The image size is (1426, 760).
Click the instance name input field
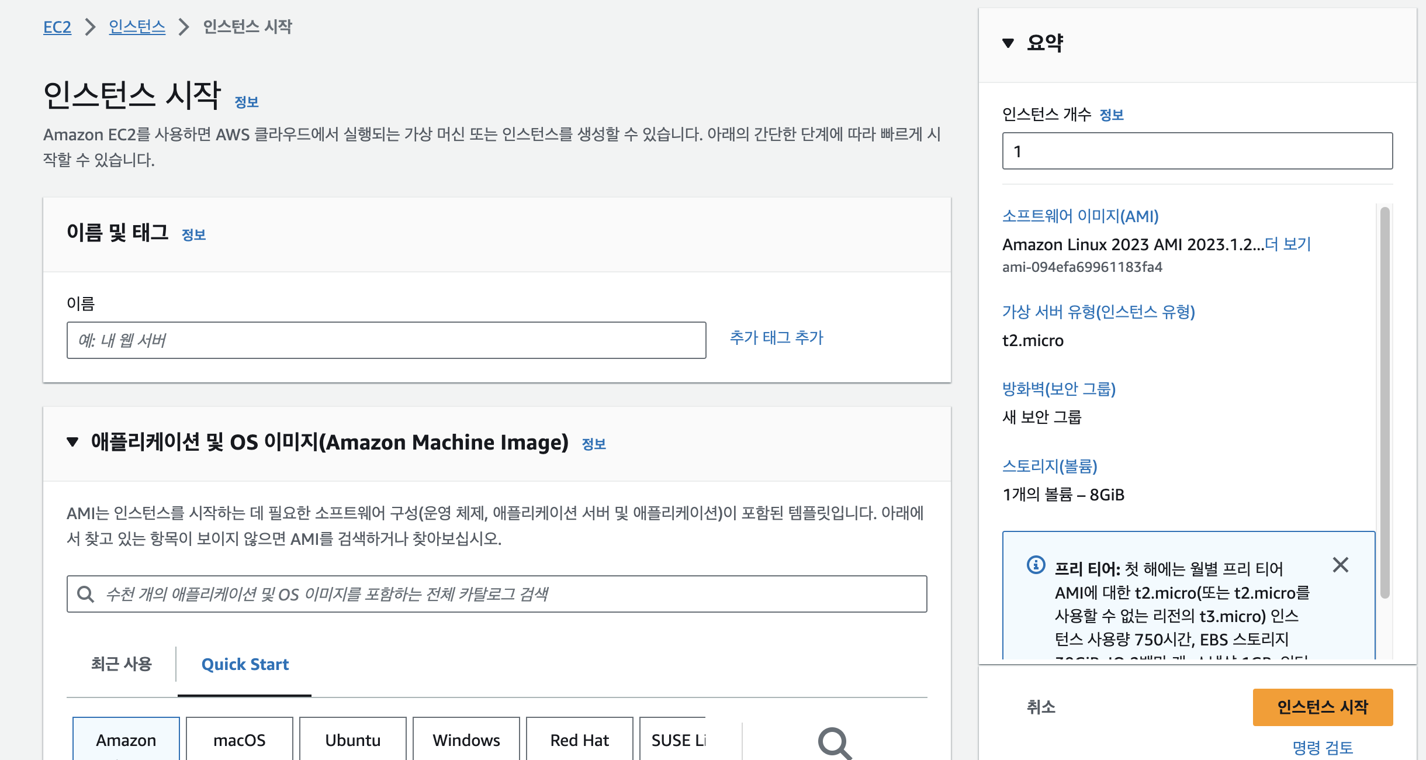pyautogui.click(x=386, y=340)
